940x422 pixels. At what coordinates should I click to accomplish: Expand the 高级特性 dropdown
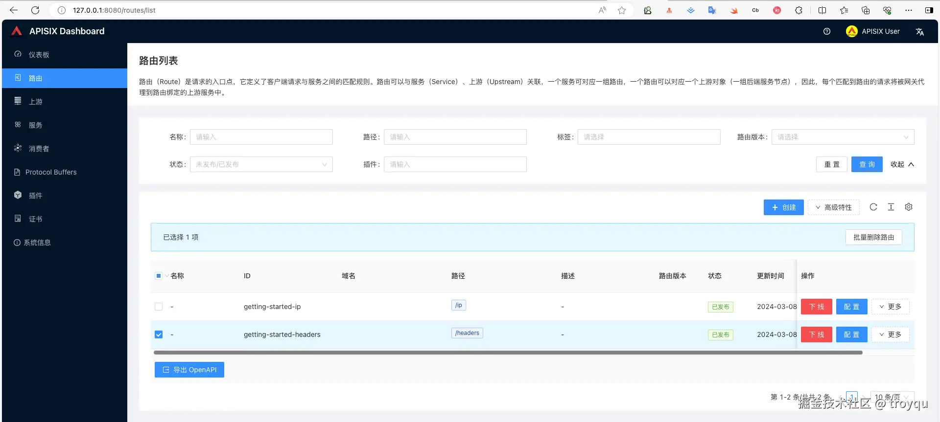coord(834,207)
